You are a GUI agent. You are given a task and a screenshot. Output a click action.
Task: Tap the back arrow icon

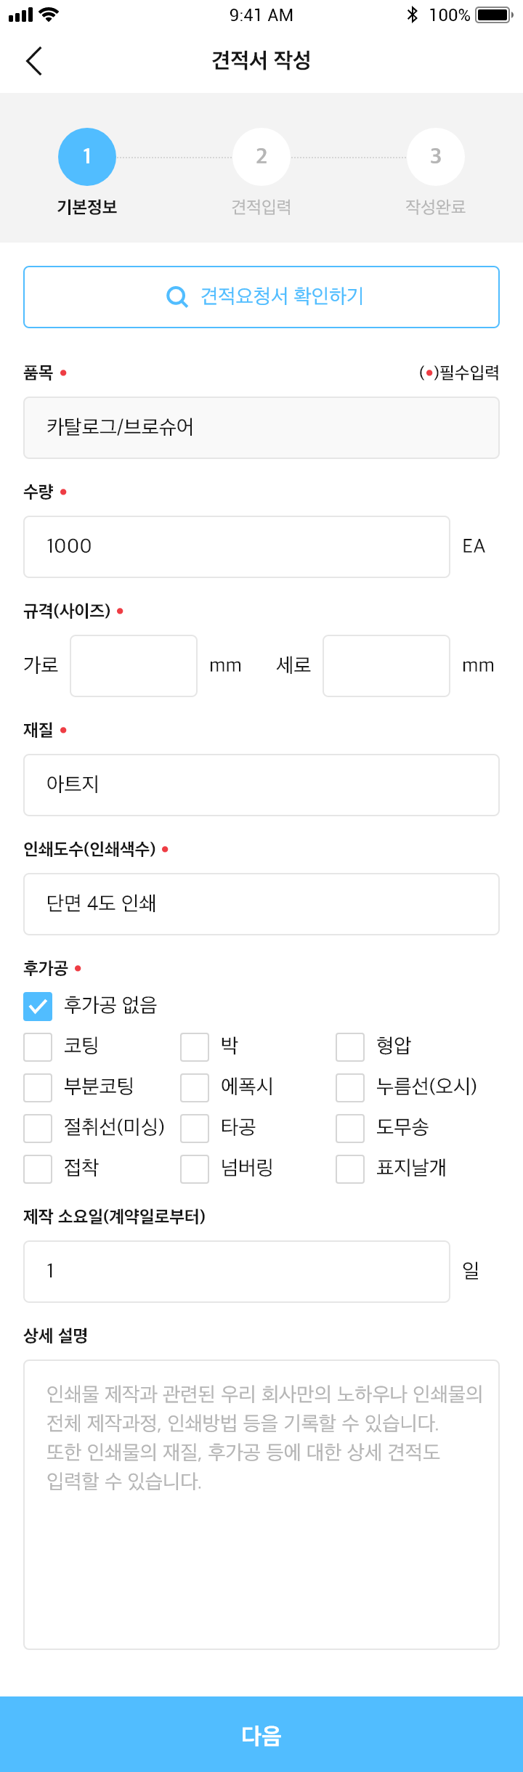tap(34, 60)
